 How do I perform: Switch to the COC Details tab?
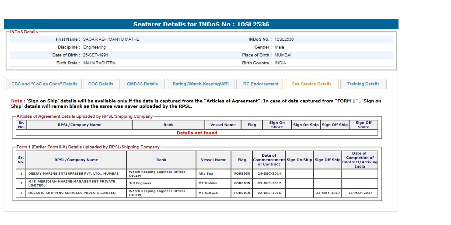101,84
